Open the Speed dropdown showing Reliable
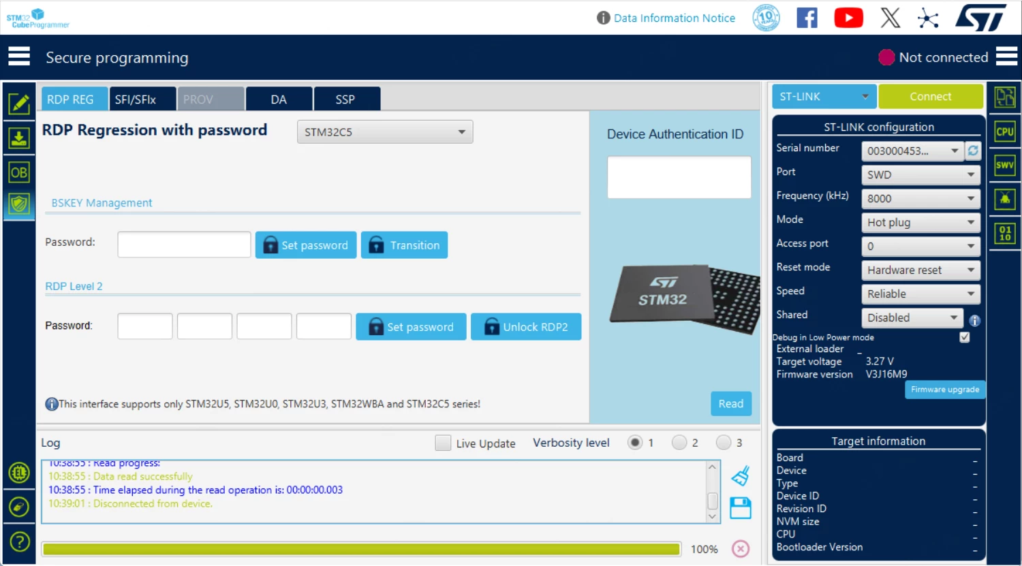Image resolution: width=1022 pixels, height=566 pixels. (x=920, y=294)
